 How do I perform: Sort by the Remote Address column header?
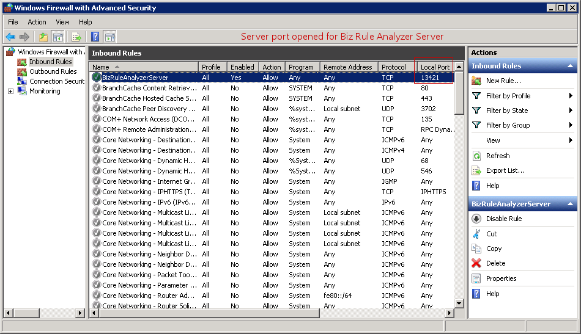click(349, 67)
